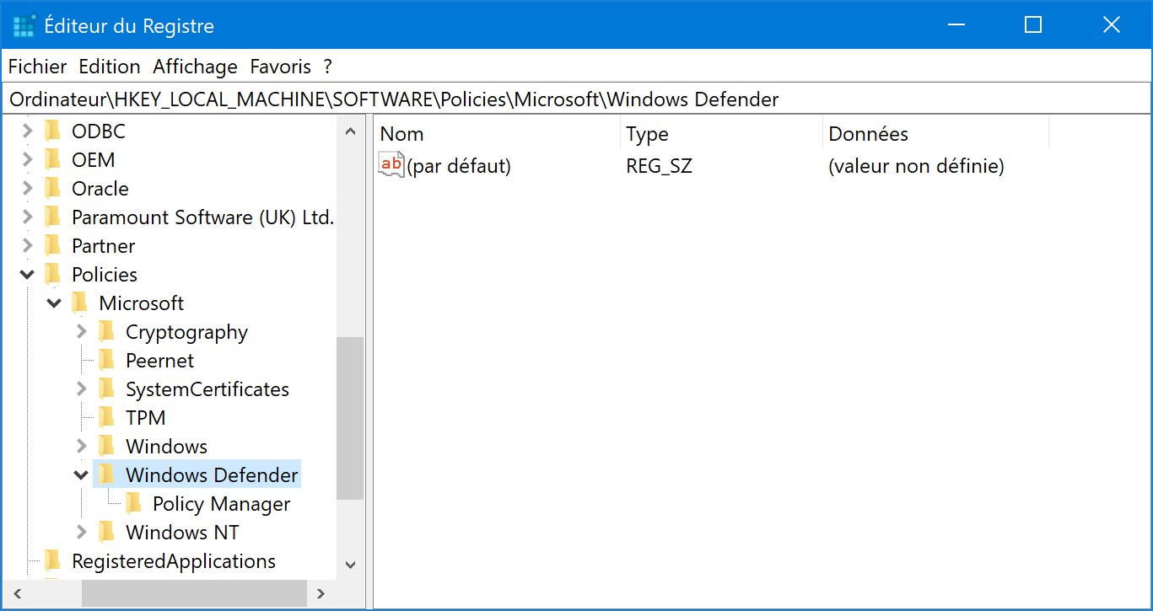Select the Policies folder icon

[53, 275]
